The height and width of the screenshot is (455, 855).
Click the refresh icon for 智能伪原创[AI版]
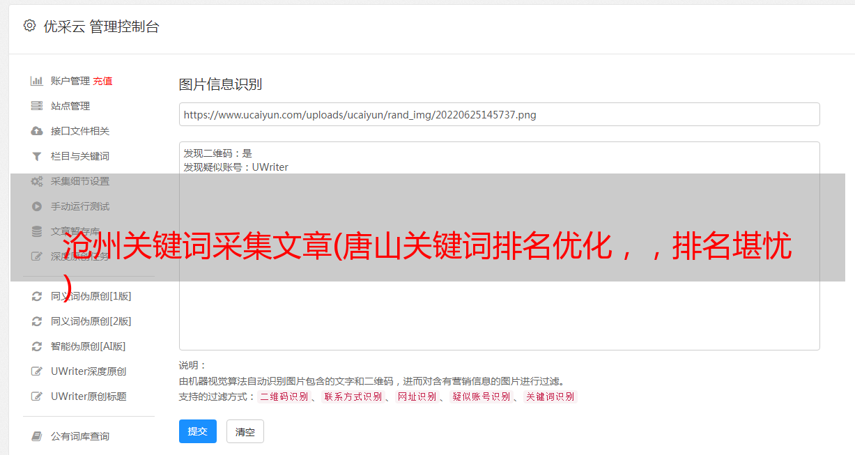tap(37, 346)
